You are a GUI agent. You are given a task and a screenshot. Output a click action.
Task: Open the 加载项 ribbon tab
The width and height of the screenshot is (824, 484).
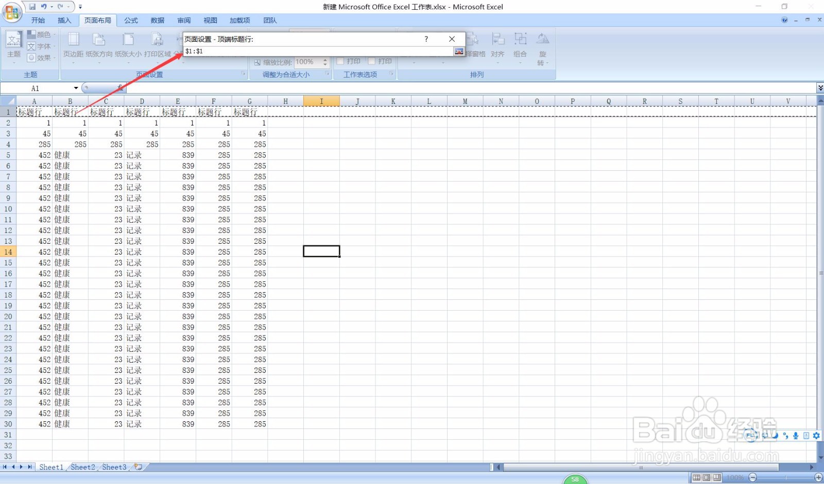click(240, 21)
